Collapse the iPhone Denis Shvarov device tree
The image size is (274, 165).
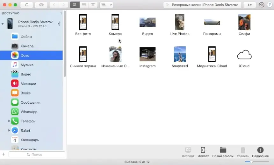click(x=3, y=24)
